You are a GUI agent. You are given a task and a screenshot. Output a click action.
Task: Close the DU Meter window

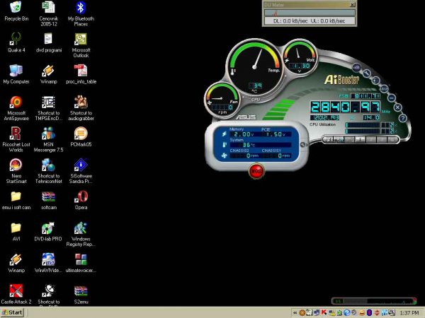(x=352, y=5)
